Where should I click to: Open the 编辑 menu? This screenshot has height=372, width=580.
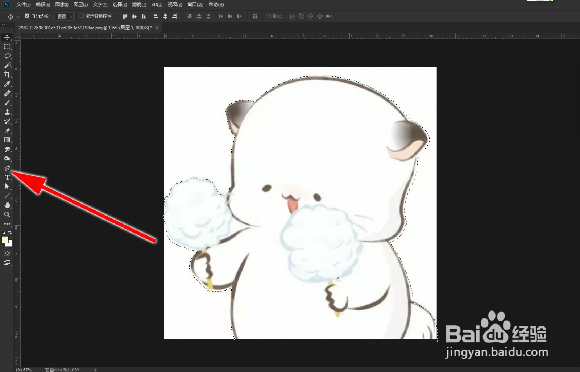click(x=43, y=4)
